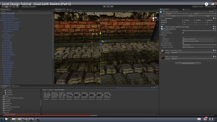
Task: Toggle the Receive Shadows checkbox
Action: pos(183,33)
